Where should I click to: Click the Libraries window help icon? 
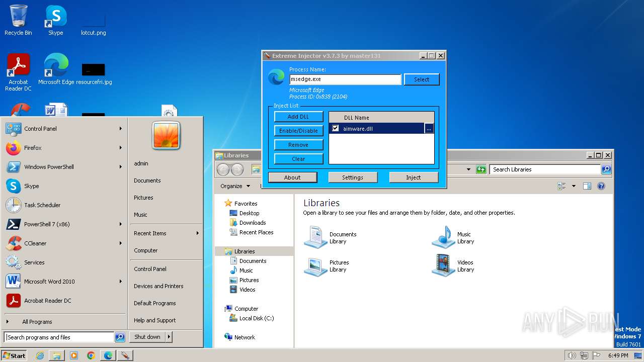coord(601,186)
